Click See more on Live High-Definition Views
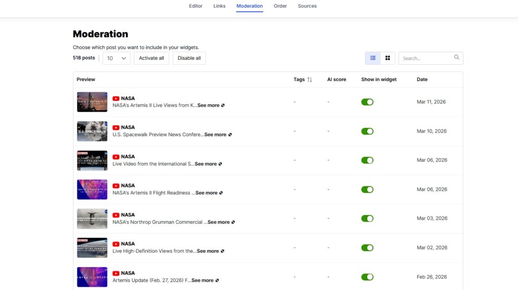 coord(208,252)
